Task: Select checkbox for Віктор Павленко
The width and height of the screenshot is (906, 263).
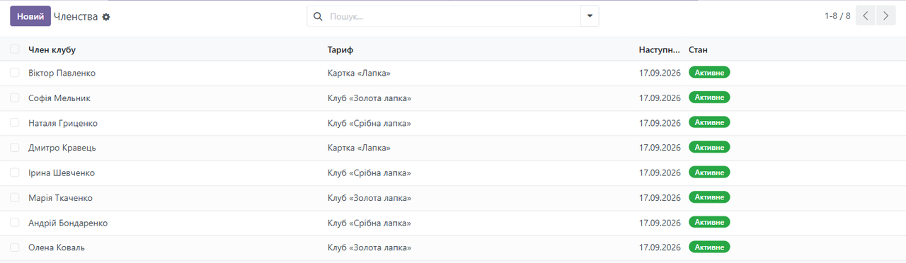Action: coord(15,73)
